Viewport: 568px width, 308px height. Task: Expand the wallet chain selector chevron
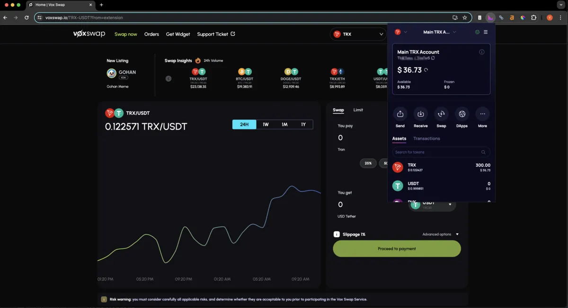pos(406,32)
